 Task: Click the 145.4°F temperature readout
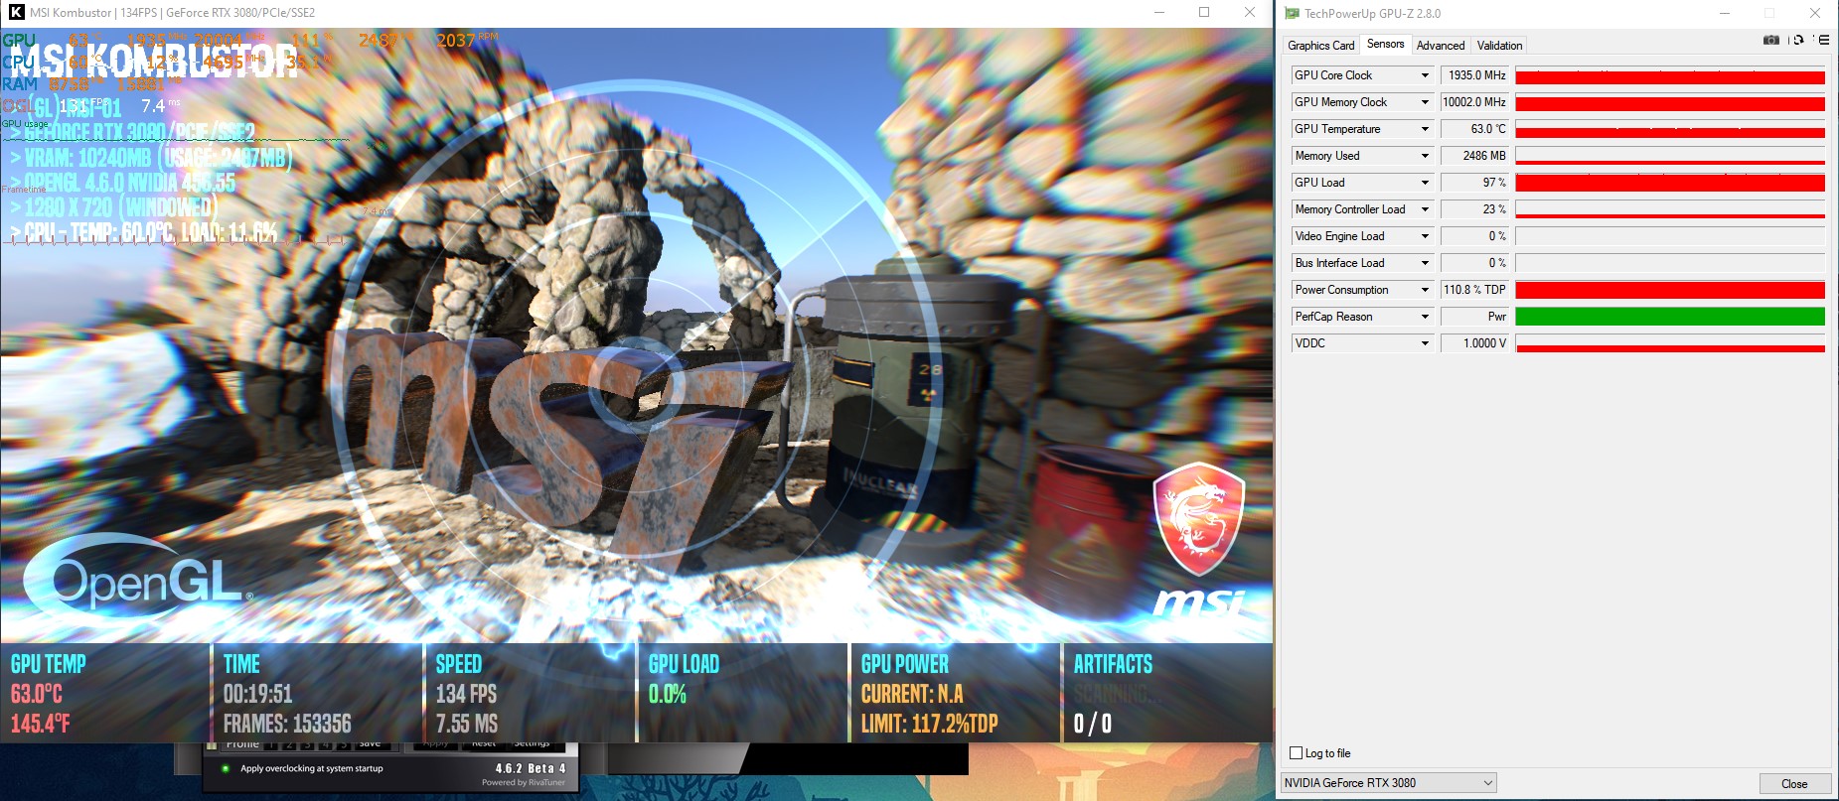41,724
